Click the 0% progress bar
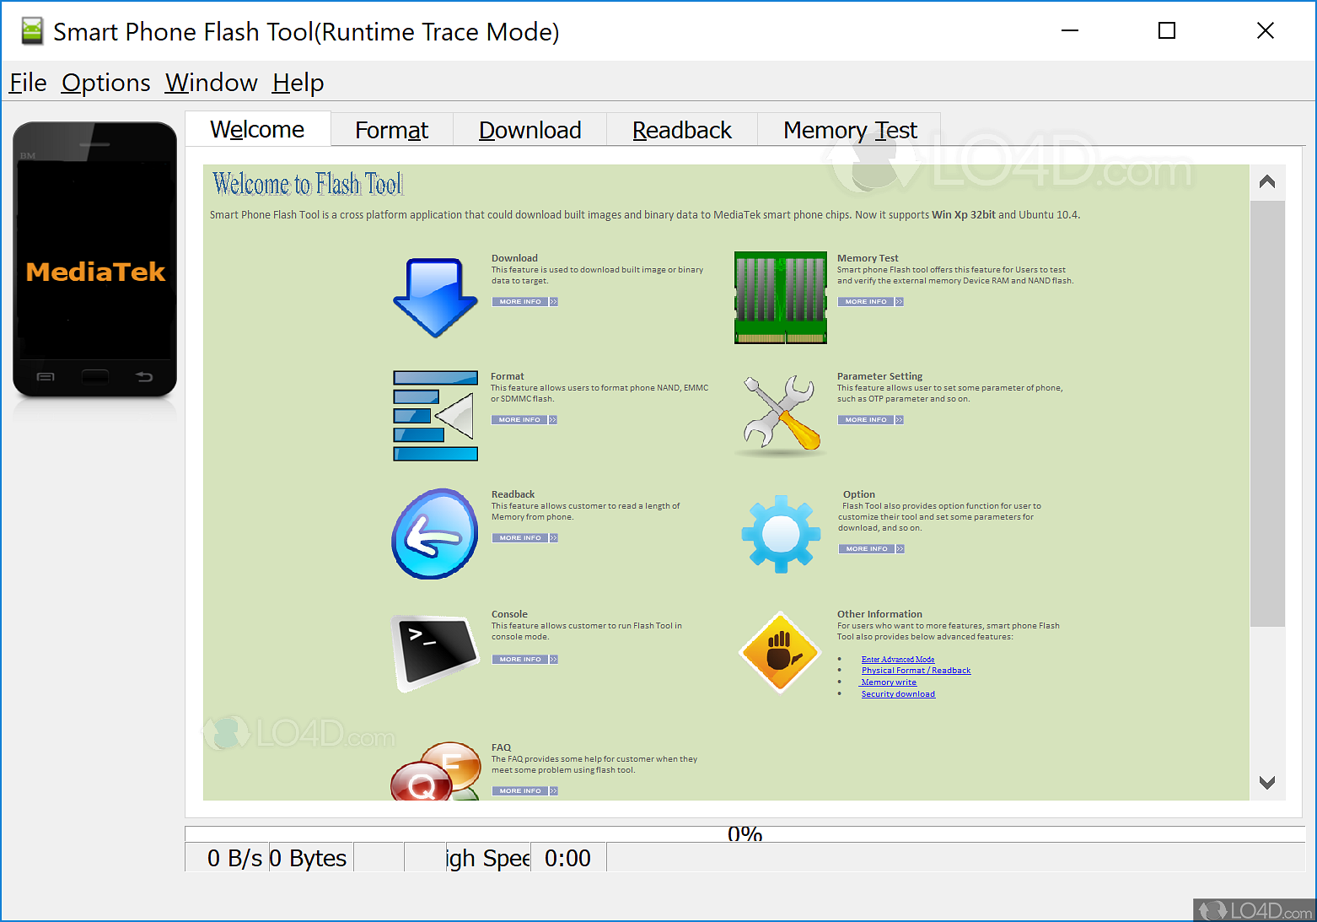This screenshot has width=1317, height=922. [745, 834]
